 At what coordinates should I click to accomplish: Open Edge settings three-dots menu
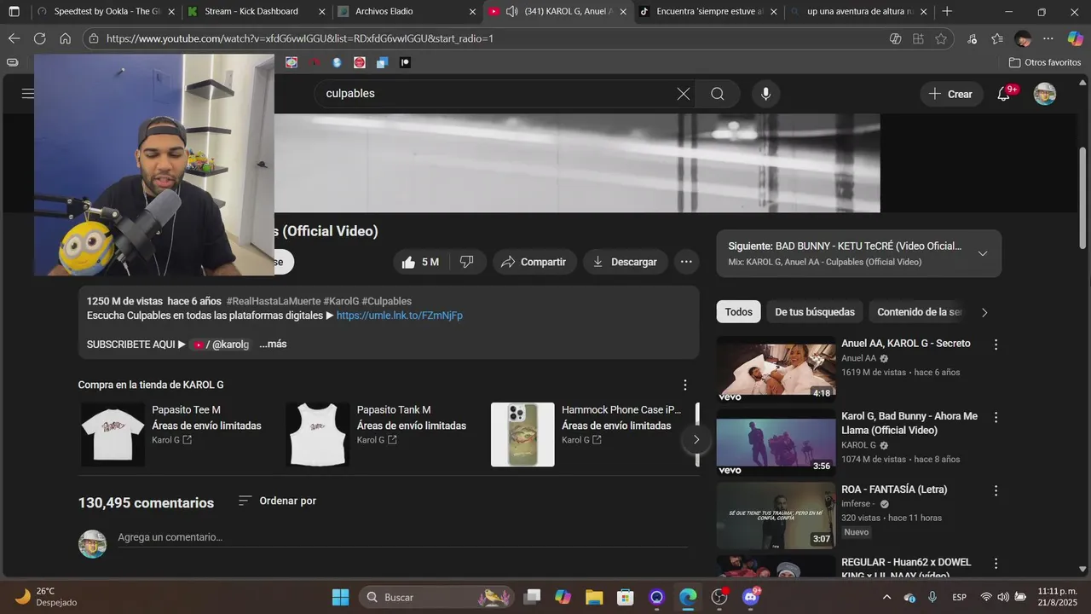[1048, 38]
